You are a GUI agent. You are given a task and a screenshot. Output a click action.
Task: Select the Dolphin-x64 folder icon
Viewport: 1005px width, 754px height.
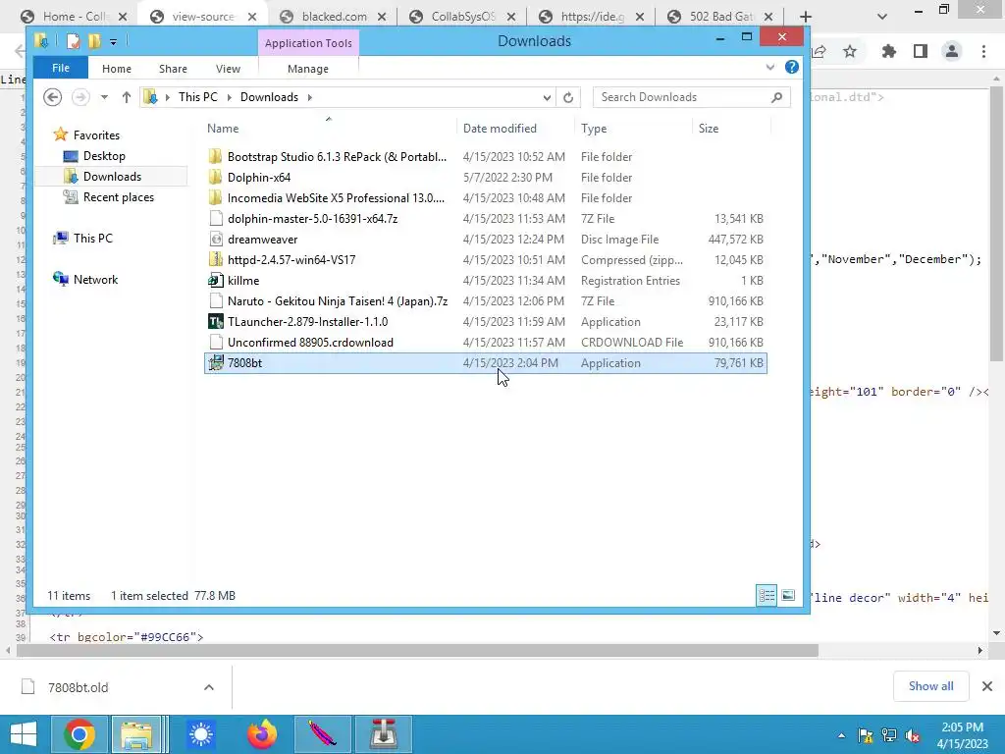(x=215, y=177)
